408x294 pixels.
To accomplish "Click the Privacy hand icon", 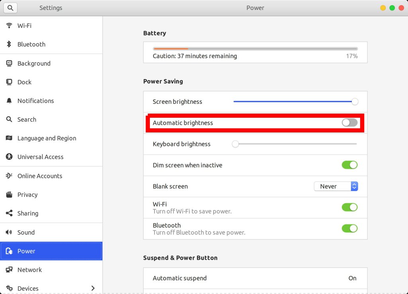I will point(9,195).
